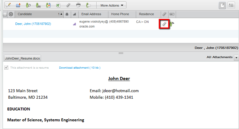Click the toolbar paperclip attachment icon
This screenshot has height=129, width=239.
point(68,5)
